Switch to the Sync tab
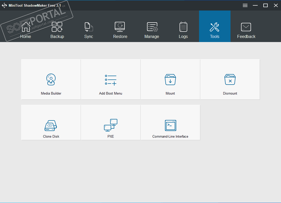The image size is (281, 203). coord(89,26)
